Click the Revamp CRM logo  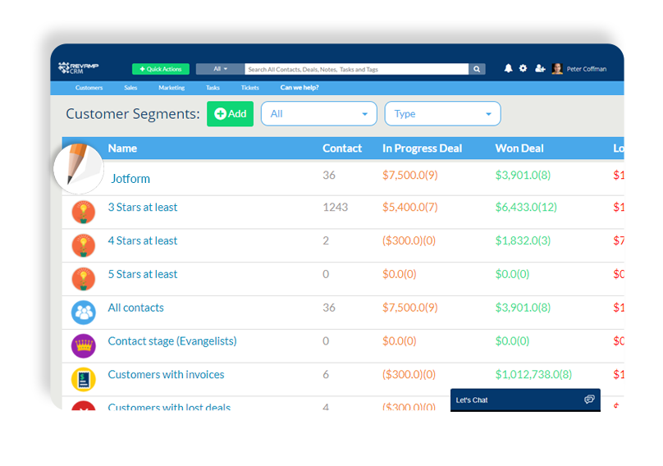pos(78,67)
